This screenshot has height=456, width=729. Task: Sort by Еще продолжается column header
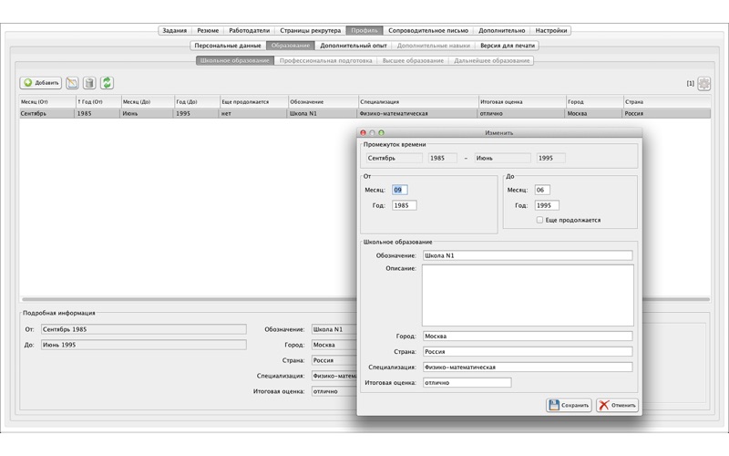click(x=254, y=101)
